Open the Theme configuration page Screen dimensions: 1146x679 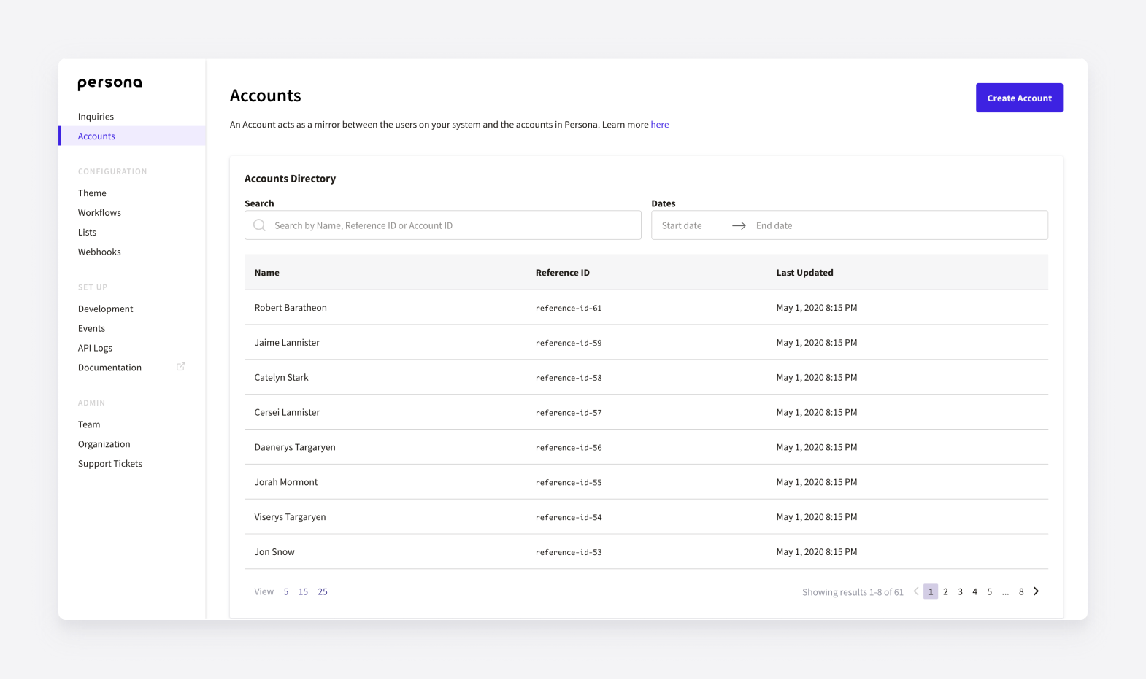(x=92, y=193)
